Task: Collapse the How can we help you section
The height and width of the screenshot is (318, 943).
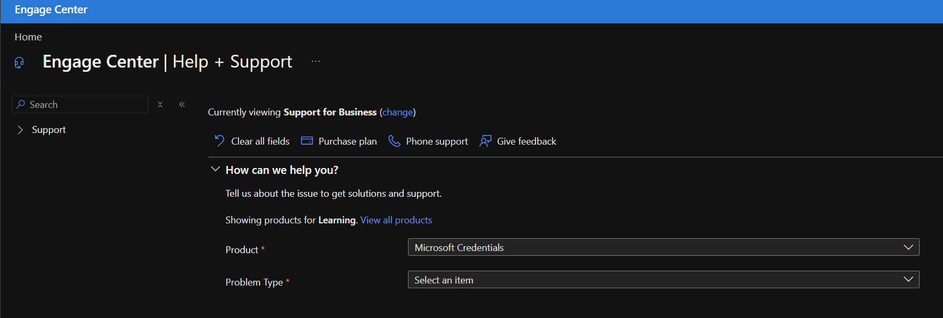Action: [x=215, y=169]
